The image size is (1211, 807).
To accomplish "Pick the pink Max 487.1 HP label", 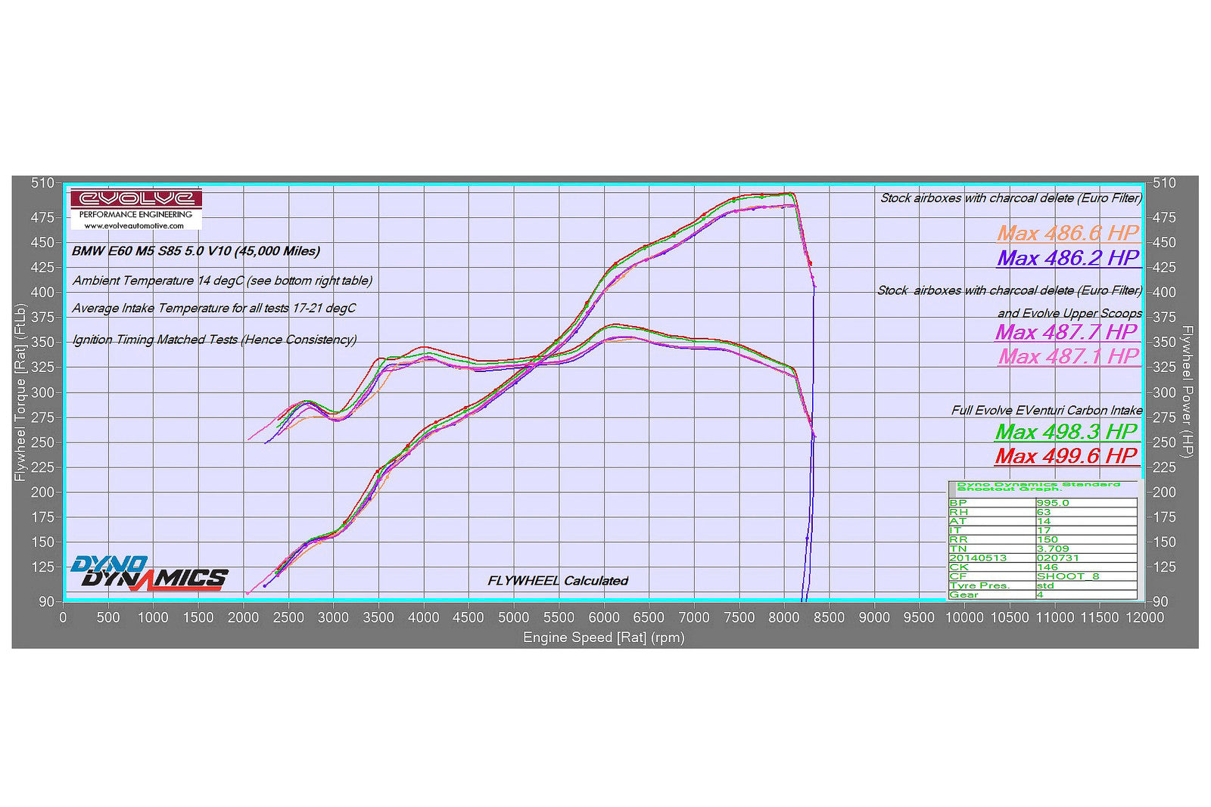I will point(1068,356).
